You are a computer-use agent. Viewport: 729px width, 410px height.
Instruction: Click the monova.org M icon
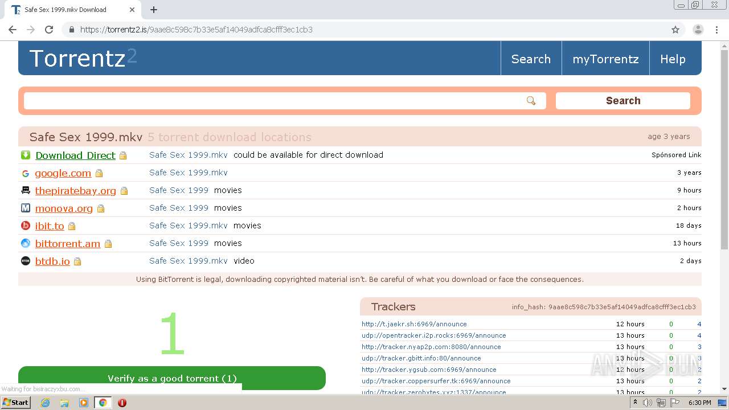point(26,208)
